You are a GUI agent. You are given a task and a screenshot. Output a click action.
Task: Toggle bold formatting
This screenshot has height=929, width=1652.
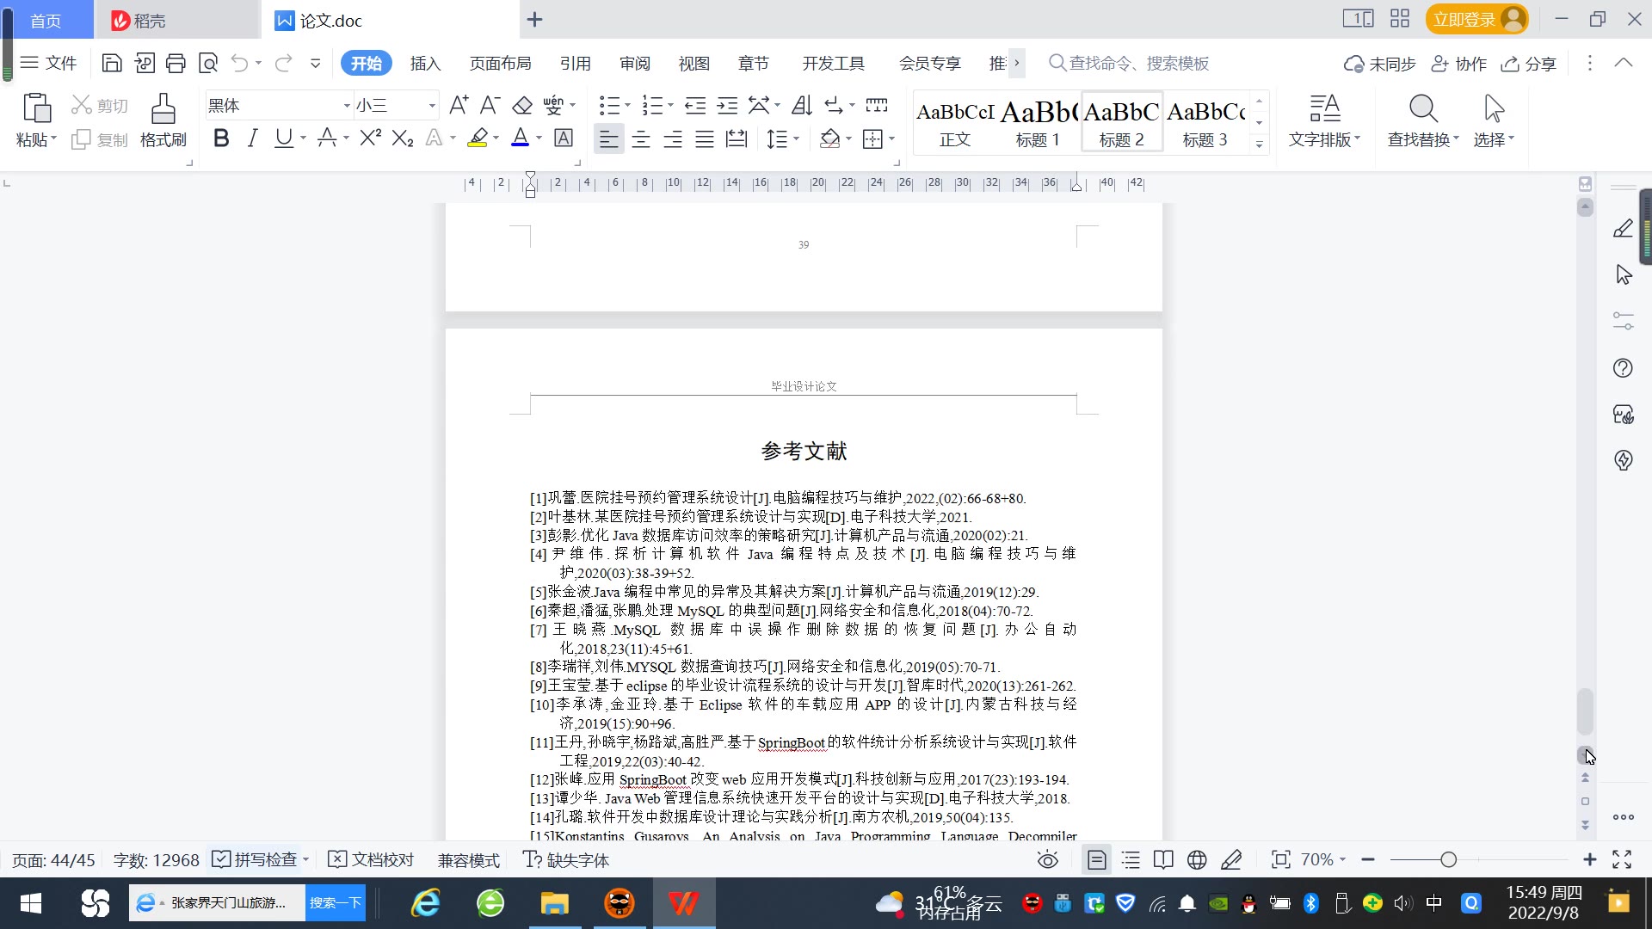click(221, 138)
